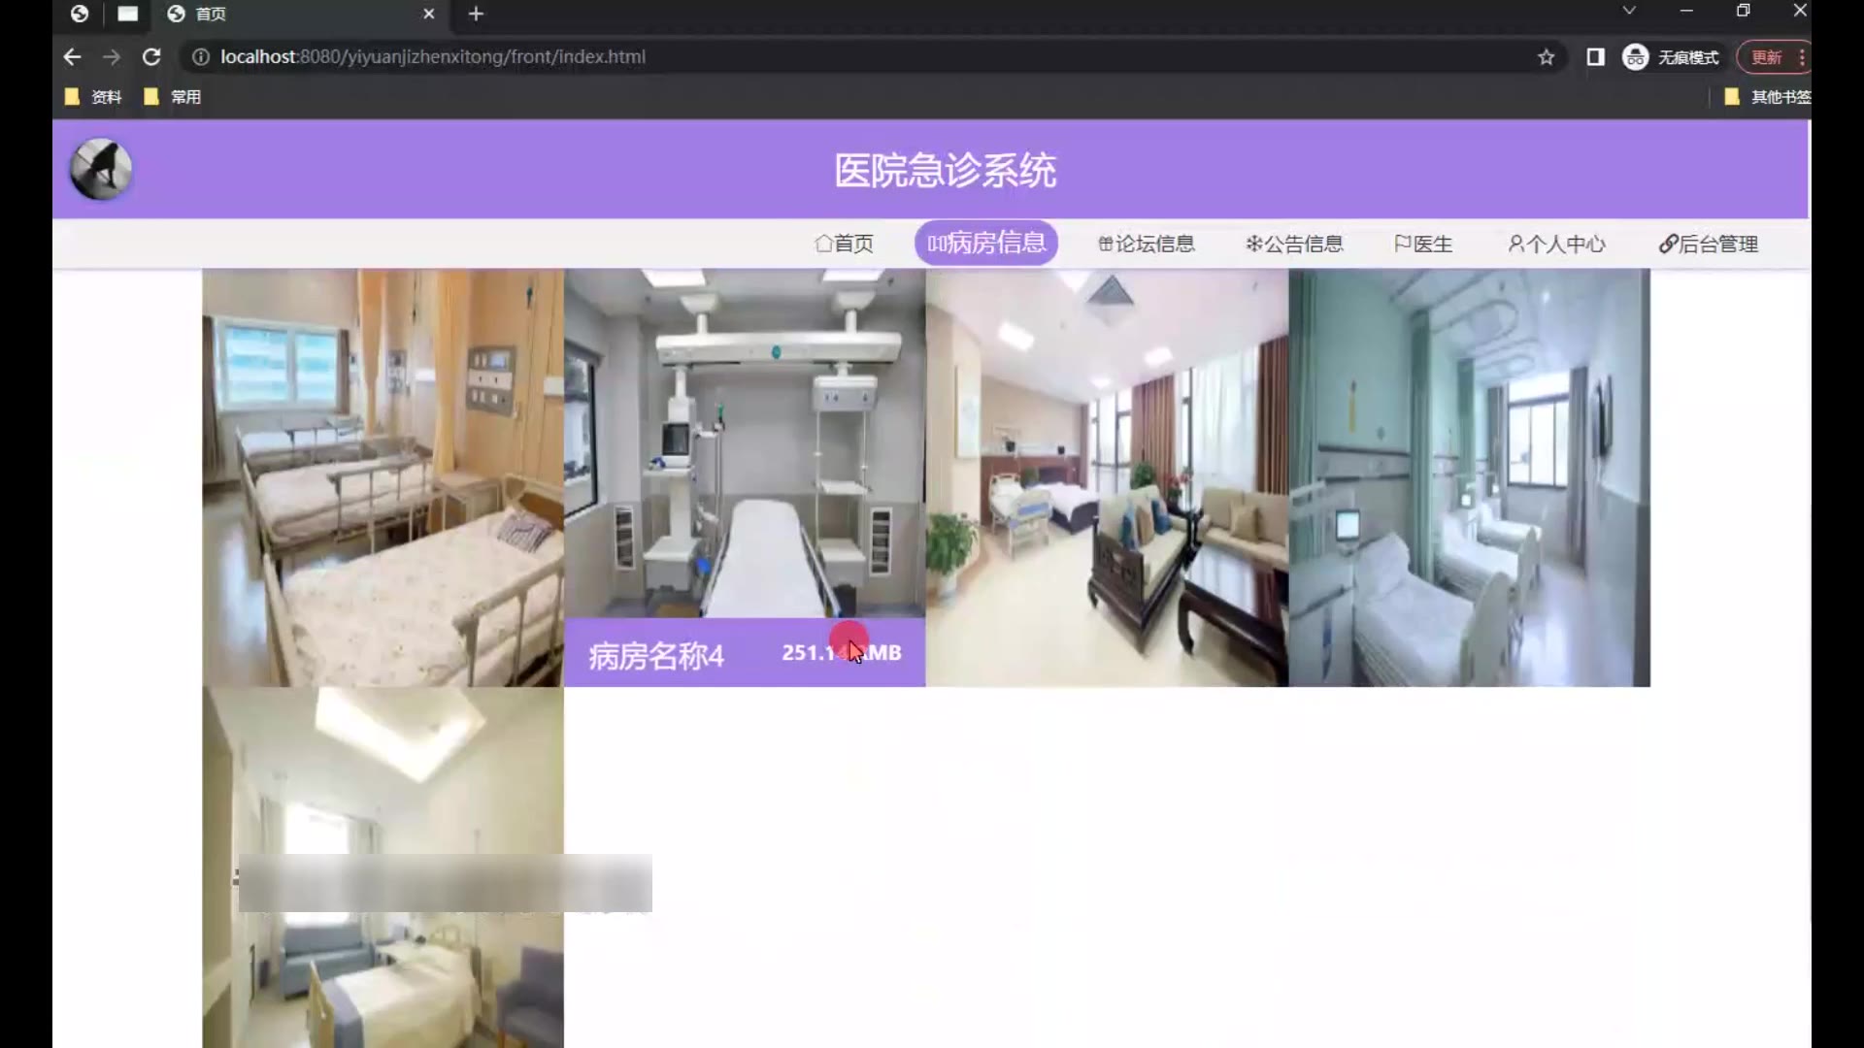Open the browser side panel icon
This screenshot has width=1864, height=1048.
pyautogui.click(x=1595, y=57)
